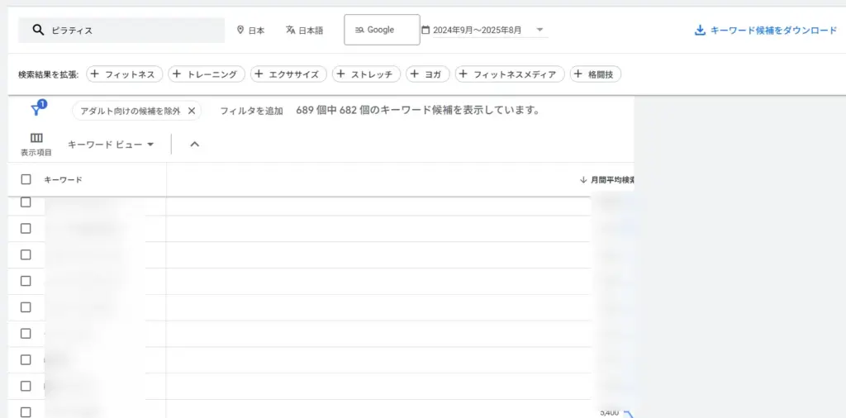Click the calendar icon for date range

point(425,31)
